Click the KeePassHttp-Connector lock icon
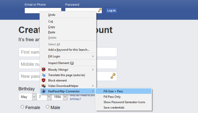This screenshot has height=113, width=198. pos(44,91)
